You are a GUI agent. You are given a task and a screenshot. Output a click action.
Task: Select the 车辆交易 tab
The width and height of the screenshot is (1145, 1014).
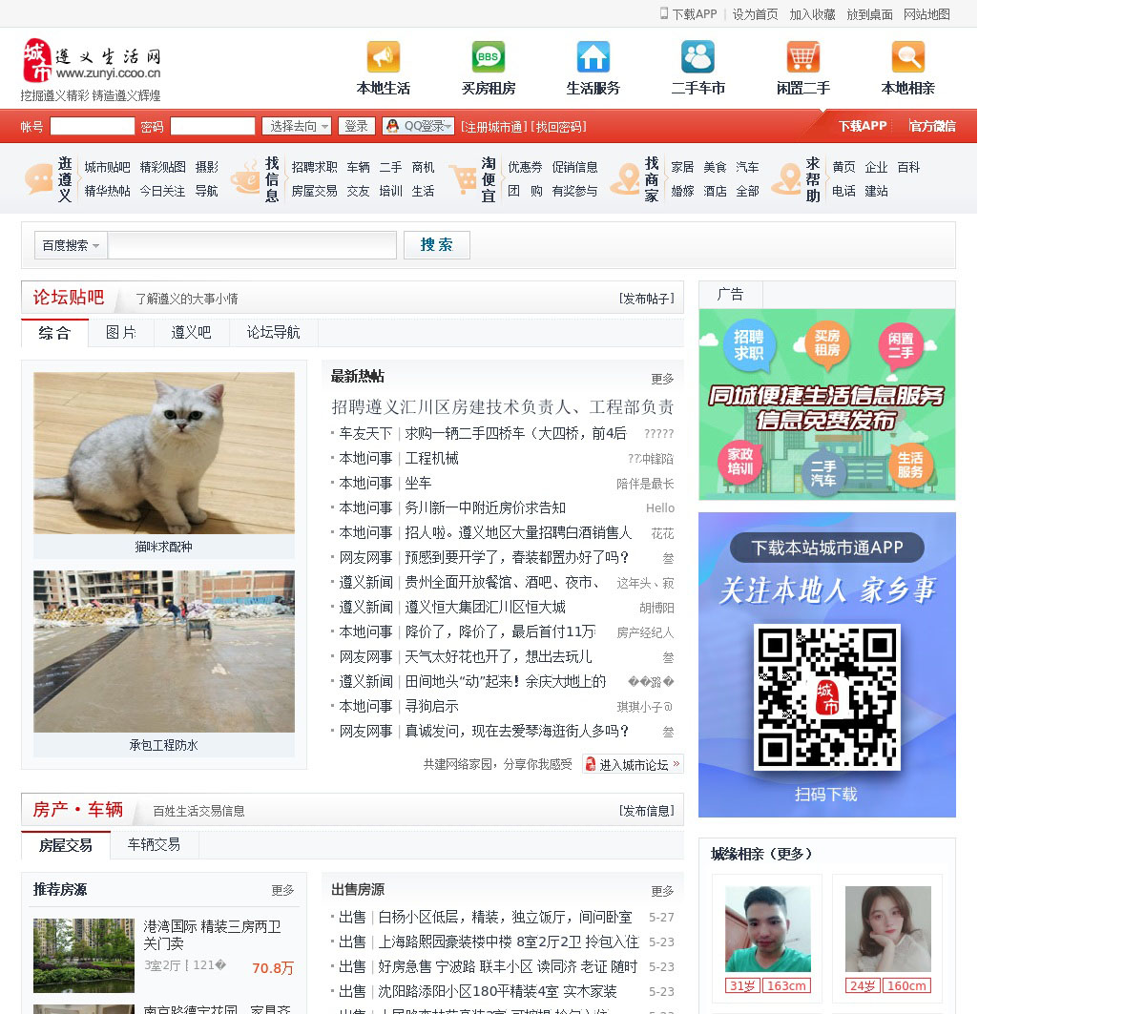pos(154,844)
